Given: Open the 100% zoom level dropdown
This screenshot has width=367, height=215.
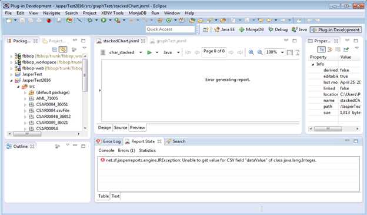Looking at the screenshot, I should tap(282, 52).
